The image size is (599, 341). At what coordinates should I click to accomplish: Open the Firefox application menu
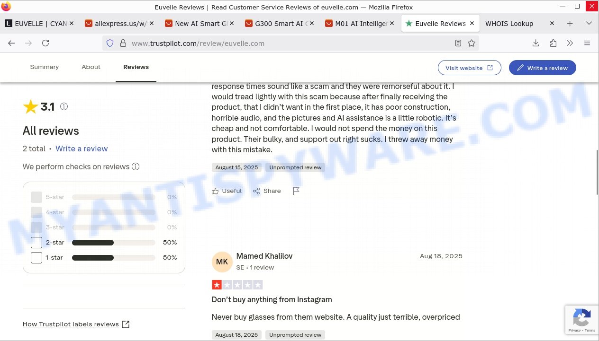pos(587,43)
